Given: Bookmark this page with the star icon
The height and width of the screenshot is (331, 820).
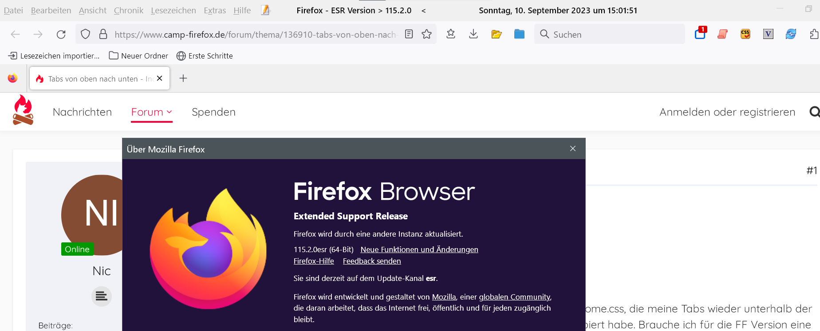Looking at the screenshot, I should pos(427,34).
